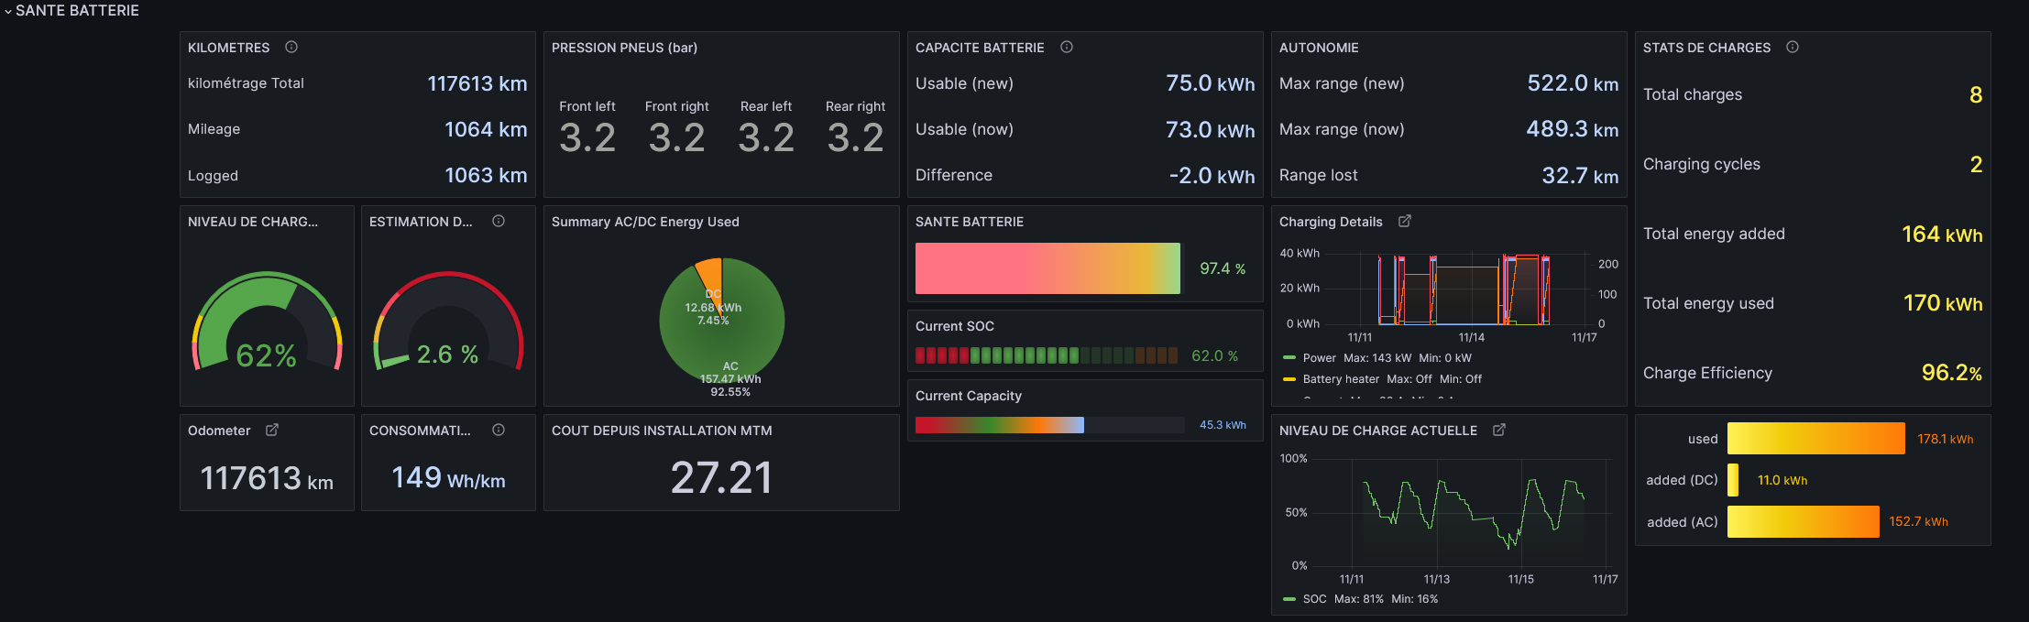Click the info icon beside KILOMETRES title
Screen dimensions: 2029x622
[291, 47]
